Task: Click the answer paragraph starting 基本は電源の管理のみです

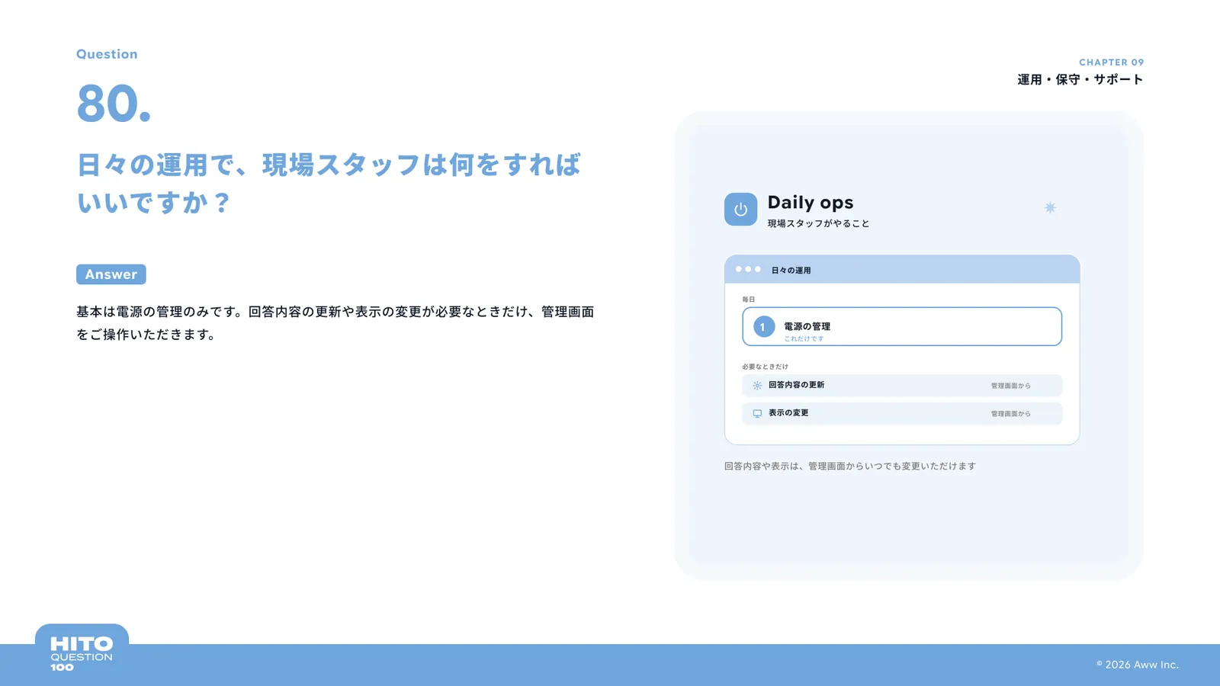Action: coord(335,323)
